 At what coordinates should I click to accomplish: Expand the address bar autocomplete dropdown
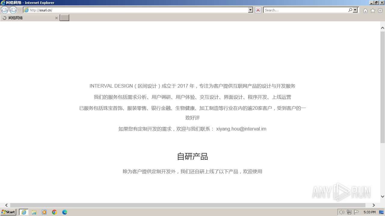click(251, 10)
